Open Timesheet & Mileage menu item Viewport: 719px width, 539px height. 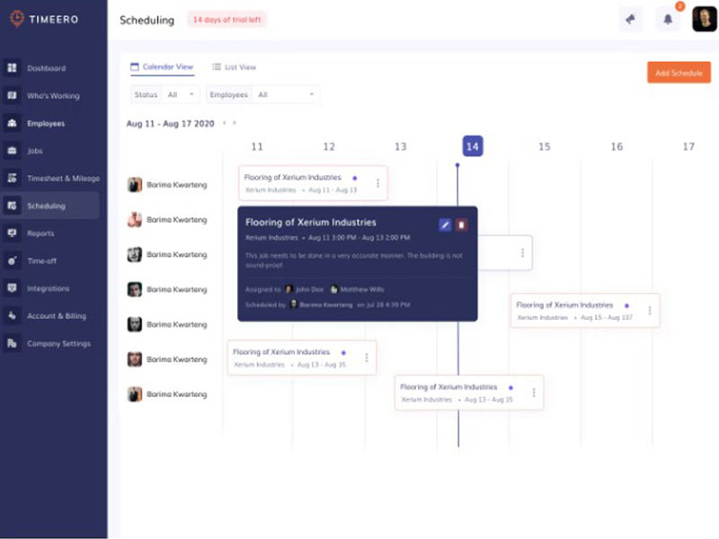[x=63, y=178]
